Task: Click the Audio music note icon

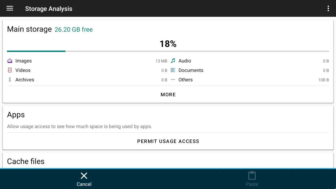Action: (173, 61)
